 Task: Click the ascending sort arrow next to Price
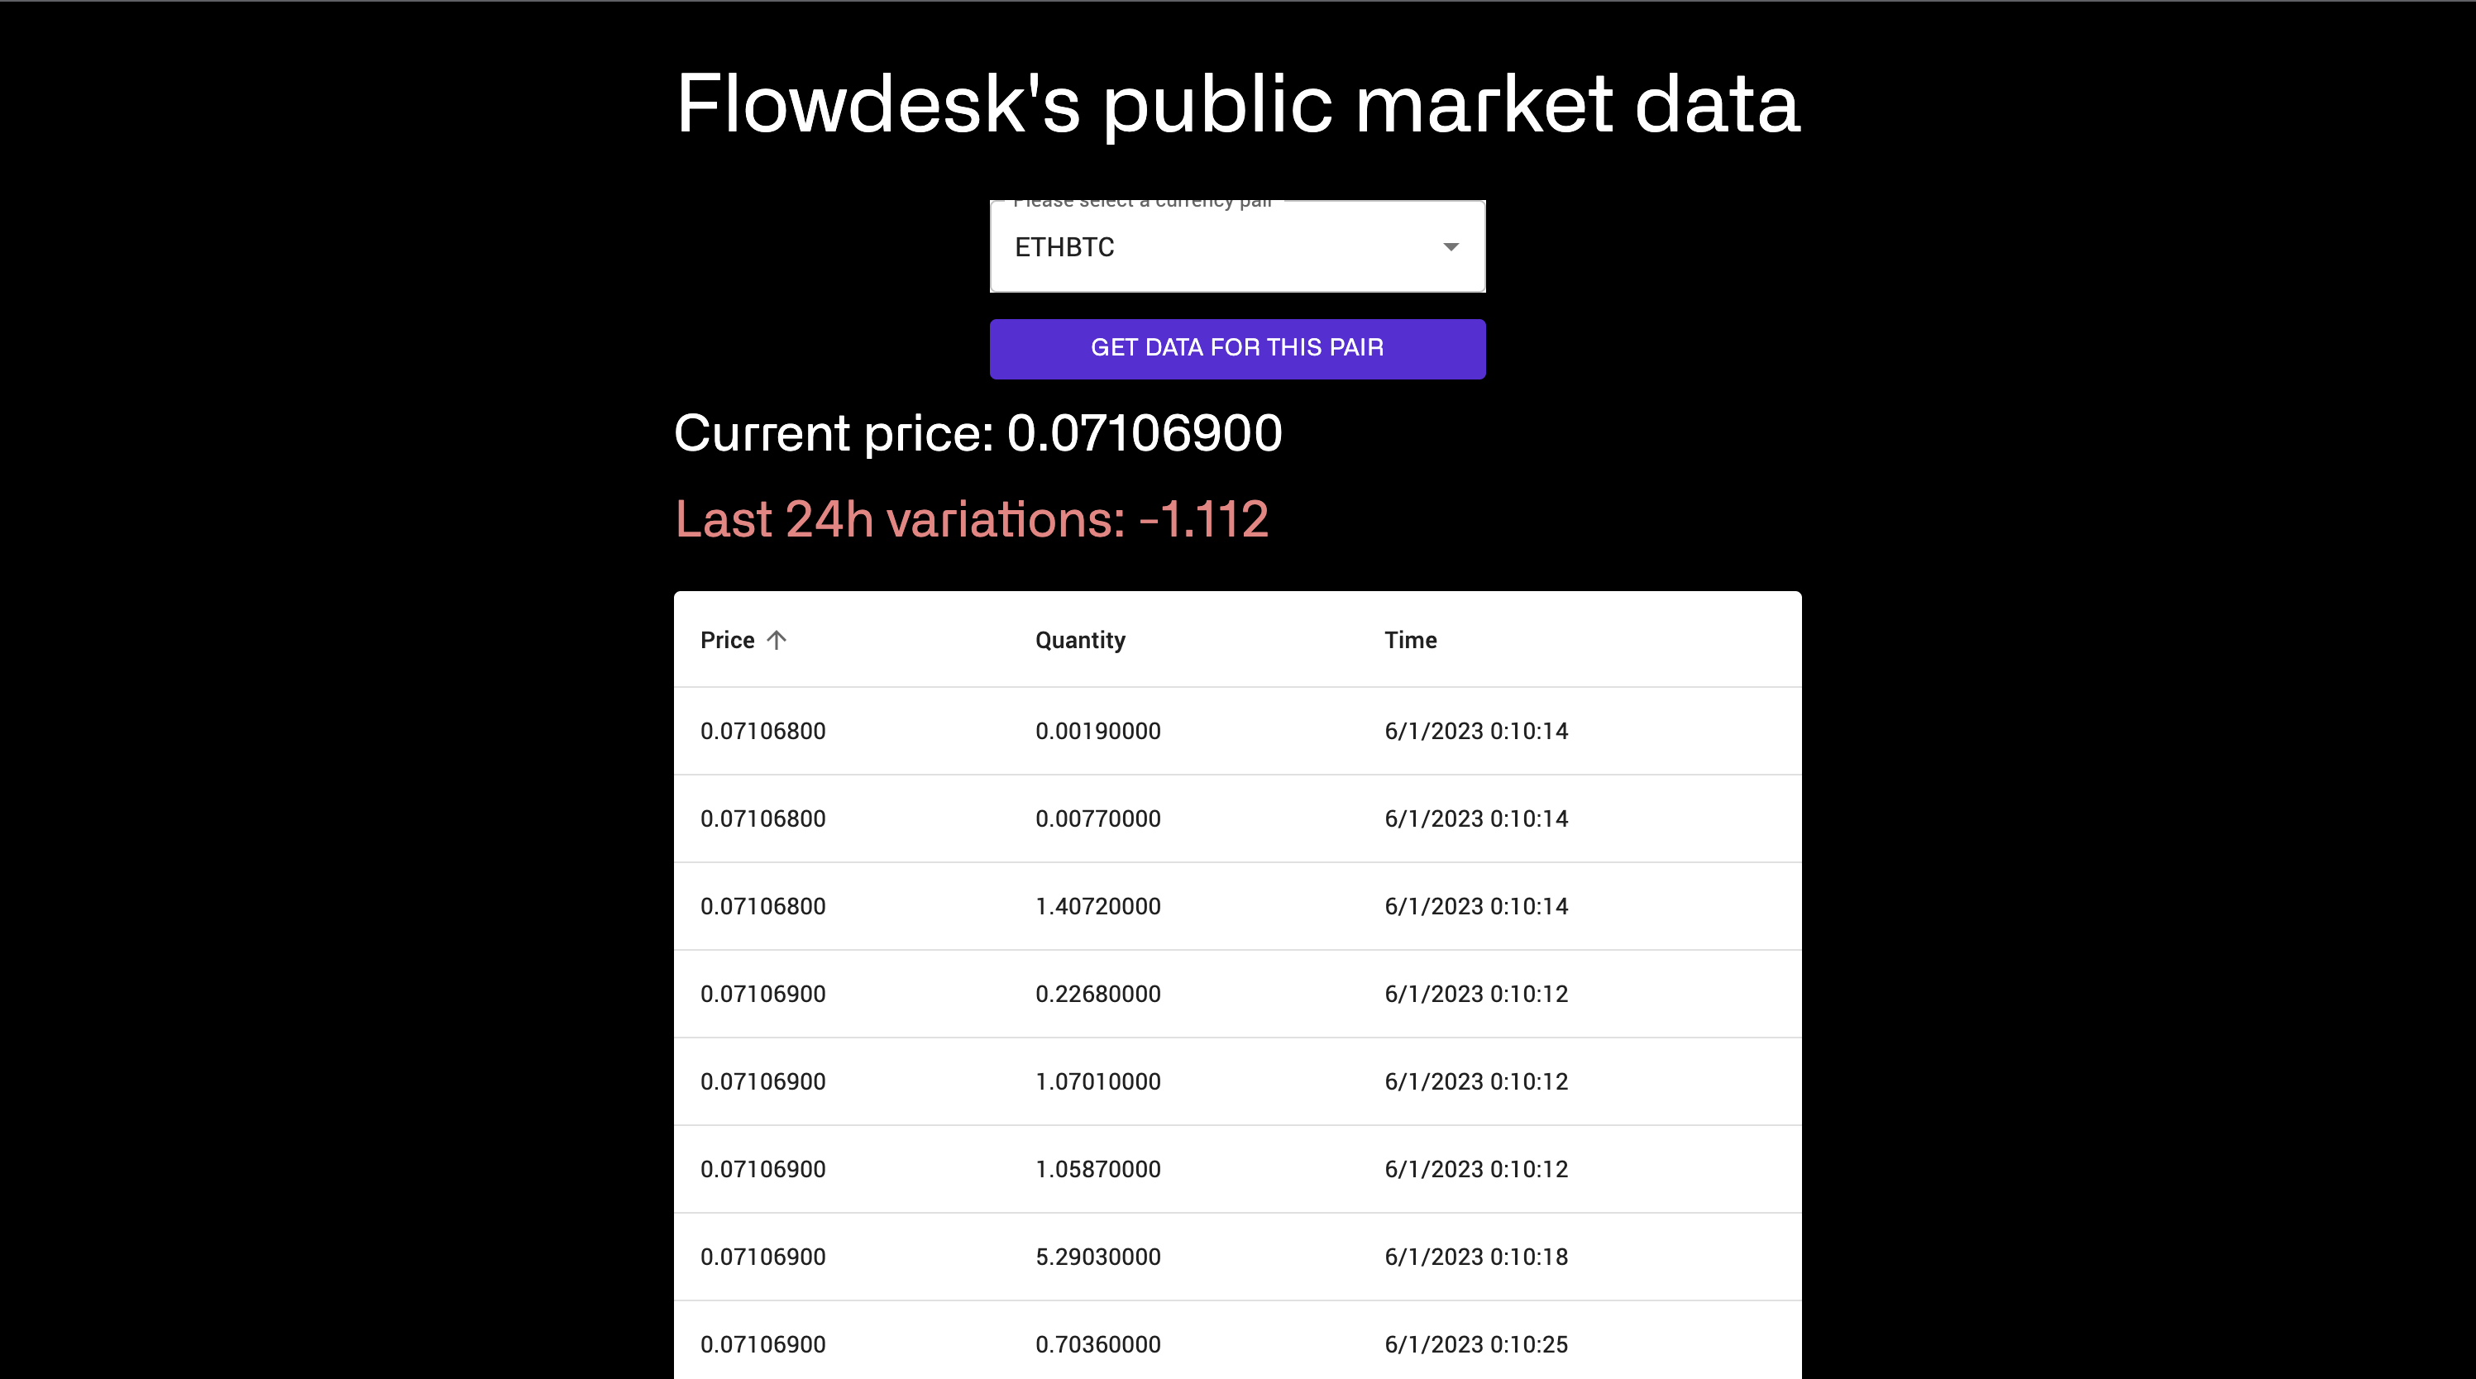(x=777, y=640)
